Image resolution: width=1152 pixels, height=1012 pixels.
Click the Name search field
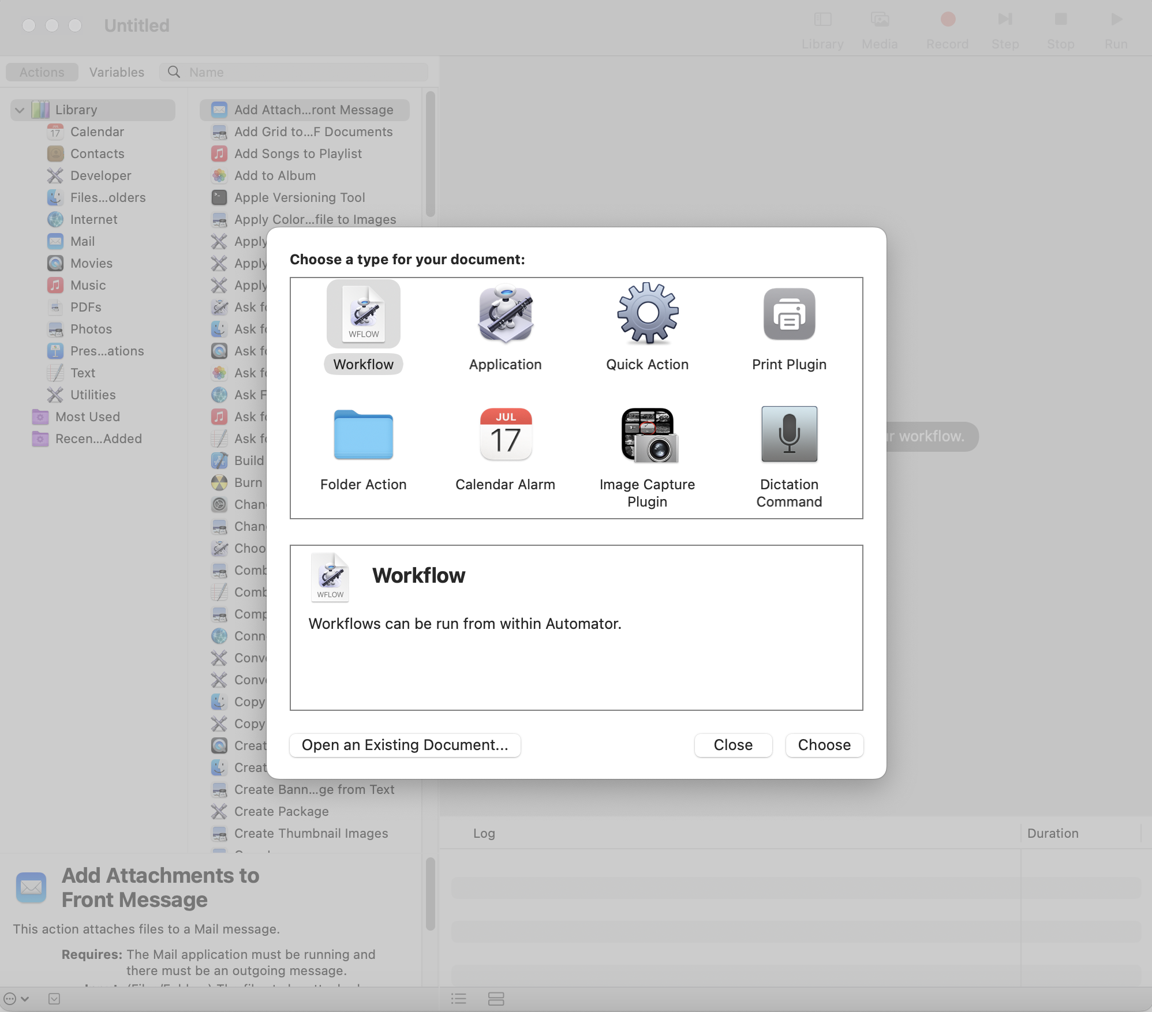coord(294,72)
